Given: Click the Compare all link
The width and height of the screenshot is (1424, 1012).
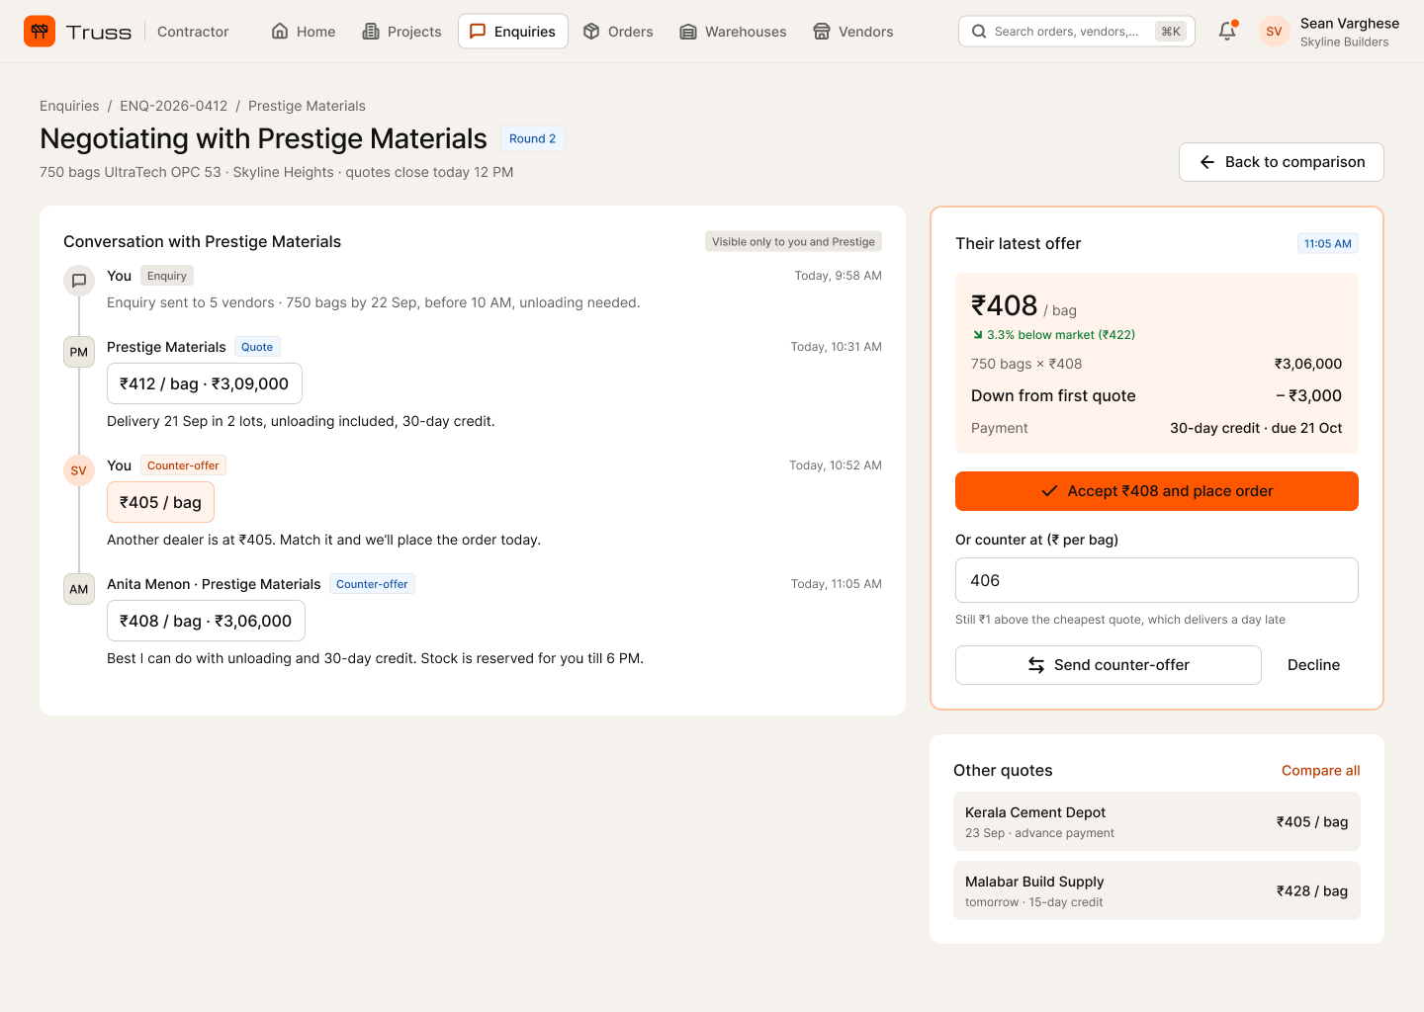Looking at the screenshot, I should click(1321, 771).
